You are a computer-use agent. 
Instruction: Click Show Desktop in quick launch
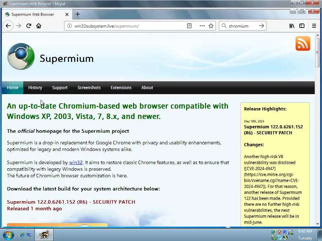[29, 235]
